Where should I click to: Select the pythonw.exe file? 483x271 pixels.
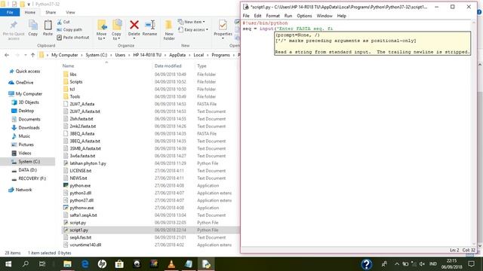coord(82,208)
